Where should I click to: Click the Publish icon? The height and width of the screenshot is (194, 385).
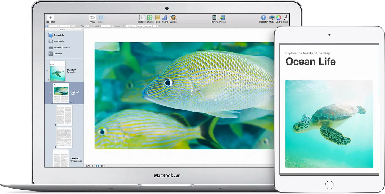222,18
